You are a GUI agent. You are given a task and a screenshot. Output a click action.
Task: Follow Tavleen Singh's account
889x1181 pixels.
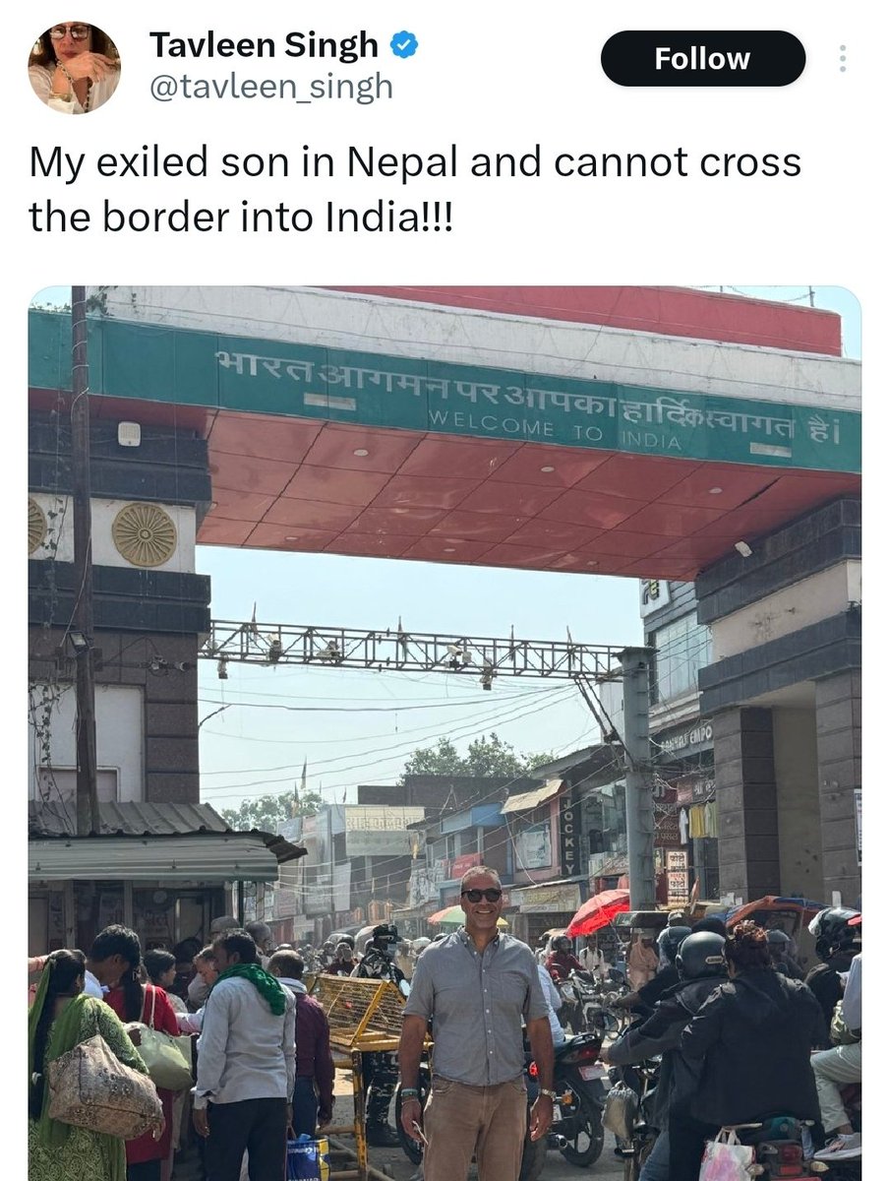tap(702, 59)
